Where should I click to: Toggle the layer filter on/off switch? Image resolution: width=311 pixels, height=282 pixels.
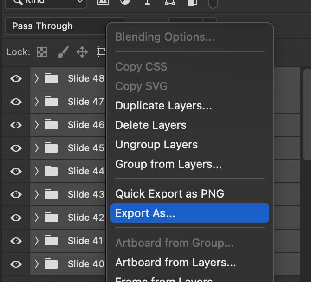pyautogui.click(x=213, y=4)
